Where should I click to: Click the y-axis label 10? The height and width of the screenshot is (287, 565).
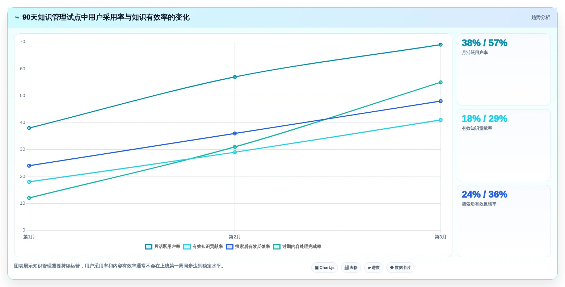pos(22,203)
